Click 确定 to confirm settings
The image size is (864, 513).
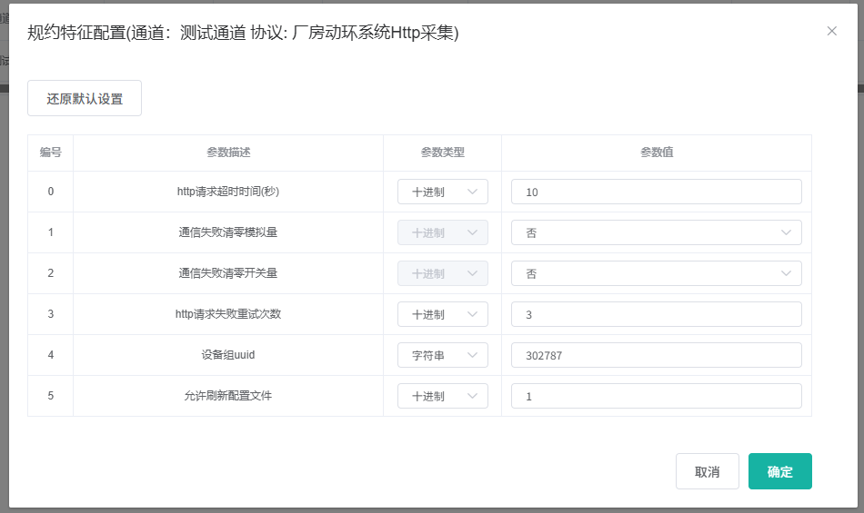tap(779, 471)
